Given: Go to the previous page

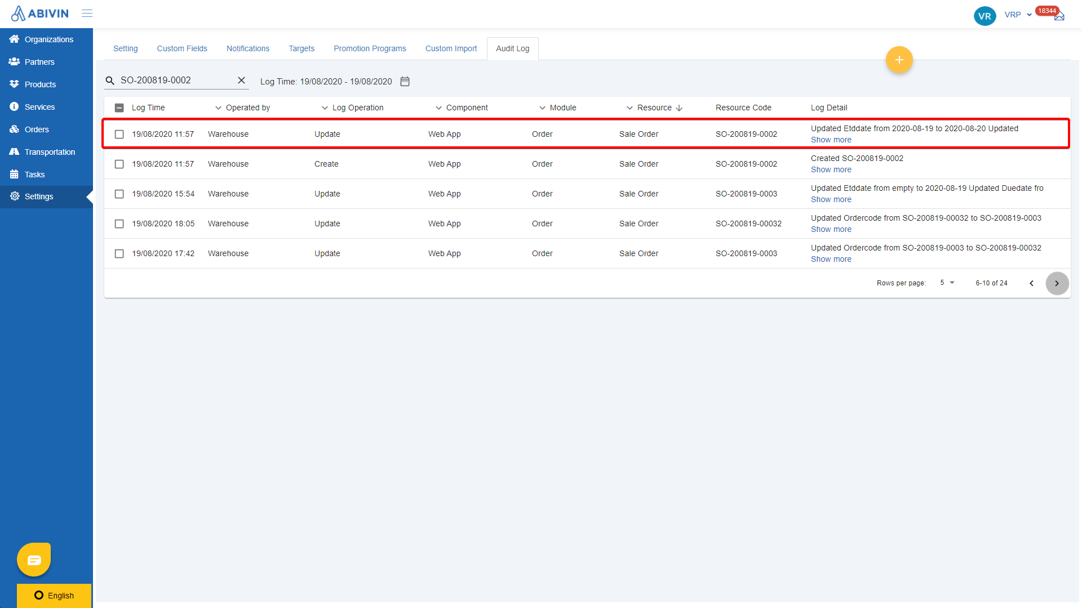Looking at the screenshot, I should tap(1031, 284).
